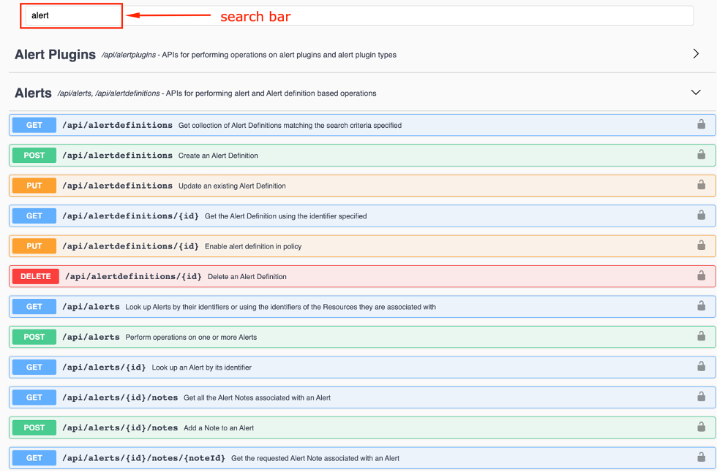The width and height of the screenshot is (717, 472).
Task: Click lock icon on noteId endpoint row
Action: click(701, 457)
